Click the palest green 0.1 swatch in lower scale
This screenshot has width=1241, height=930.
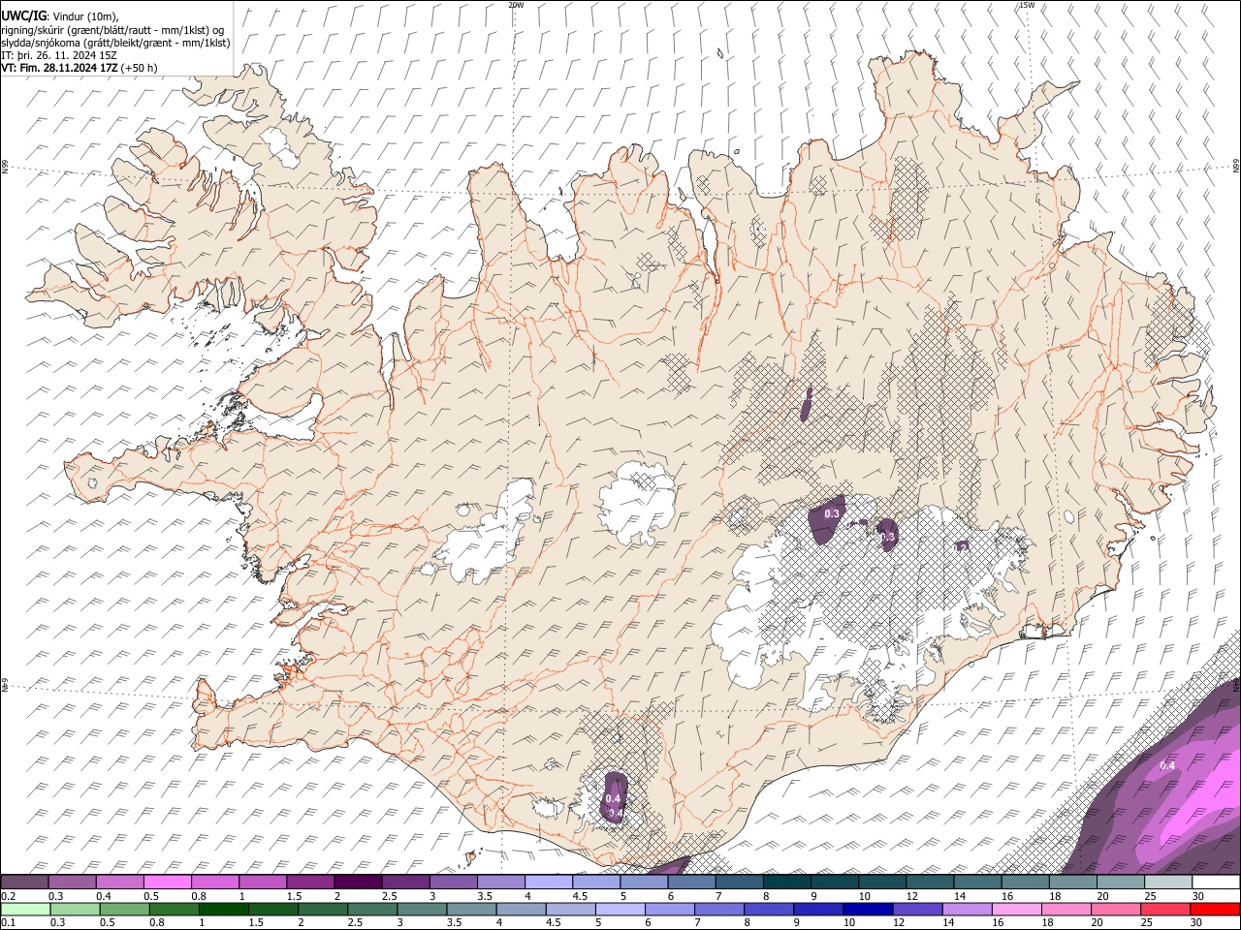(x=26, y=909)
